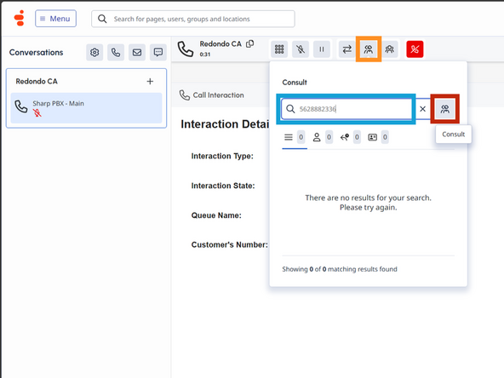Click the transfer call icon
This screenshot has width=504, height=378.
click(346, 49)
